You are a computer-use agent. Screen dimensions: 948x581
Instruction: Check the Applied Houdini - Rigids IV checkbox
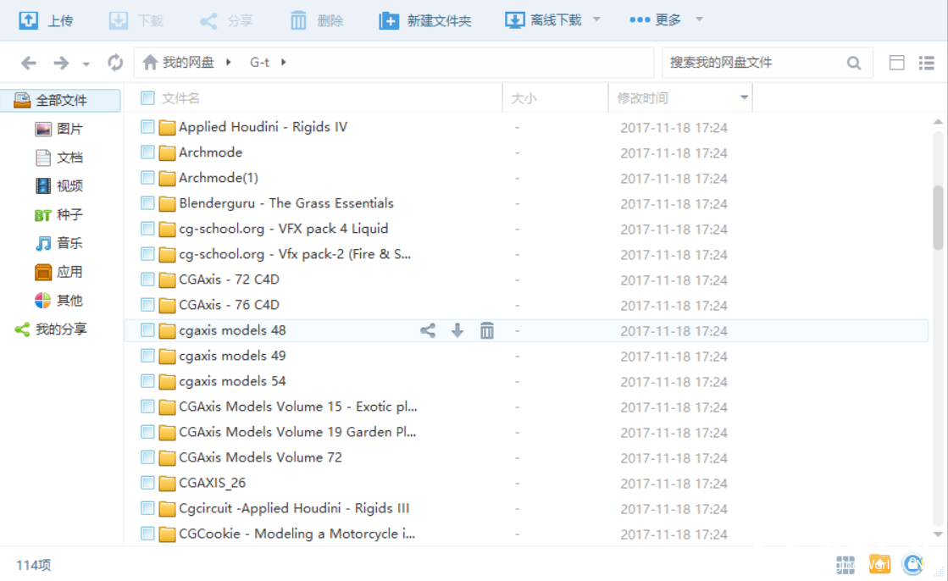[x=147, y=126]
